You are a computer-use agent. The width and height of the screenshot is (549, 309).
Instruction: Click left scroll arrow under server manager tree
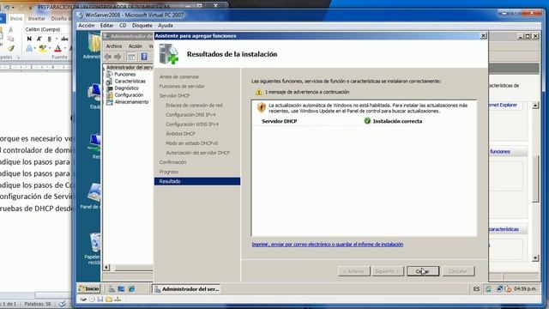[106, 268]
